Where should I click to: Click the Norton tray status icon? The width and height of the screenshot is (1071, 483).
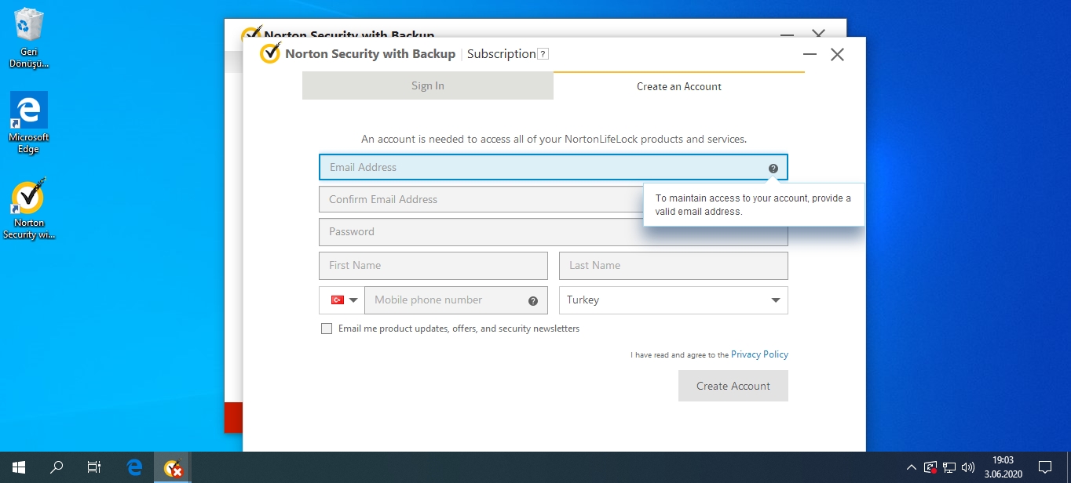(x=930, y=467)
